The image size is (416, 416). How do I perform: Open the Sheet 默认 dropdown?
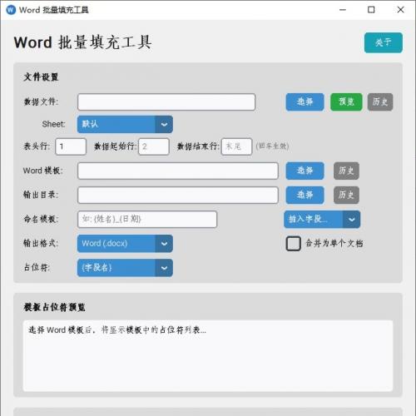(125, 124)
